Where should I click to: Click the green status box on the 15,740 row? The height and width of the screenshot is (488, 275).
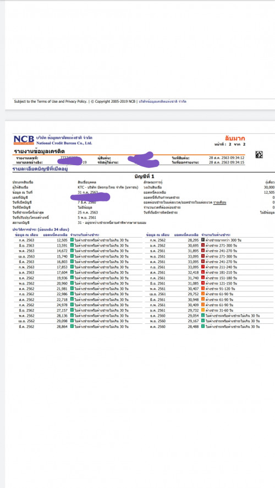pos(71,256)
